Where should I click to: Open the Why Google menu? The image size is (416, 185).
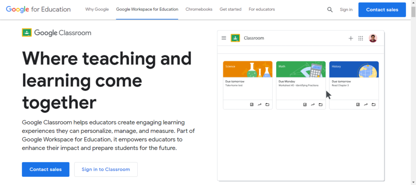[x=97, y=9]
